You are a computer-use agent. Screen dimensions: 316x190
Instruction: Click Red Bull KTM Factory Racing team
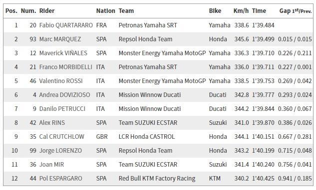[157, 179]
